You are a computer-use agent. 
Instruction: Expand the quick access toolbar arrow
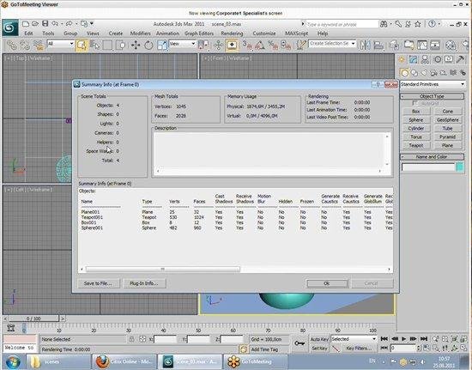[92, 24]
